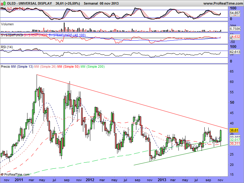Click the 36,61 (+25,59%) quote in header

[68, 3]
